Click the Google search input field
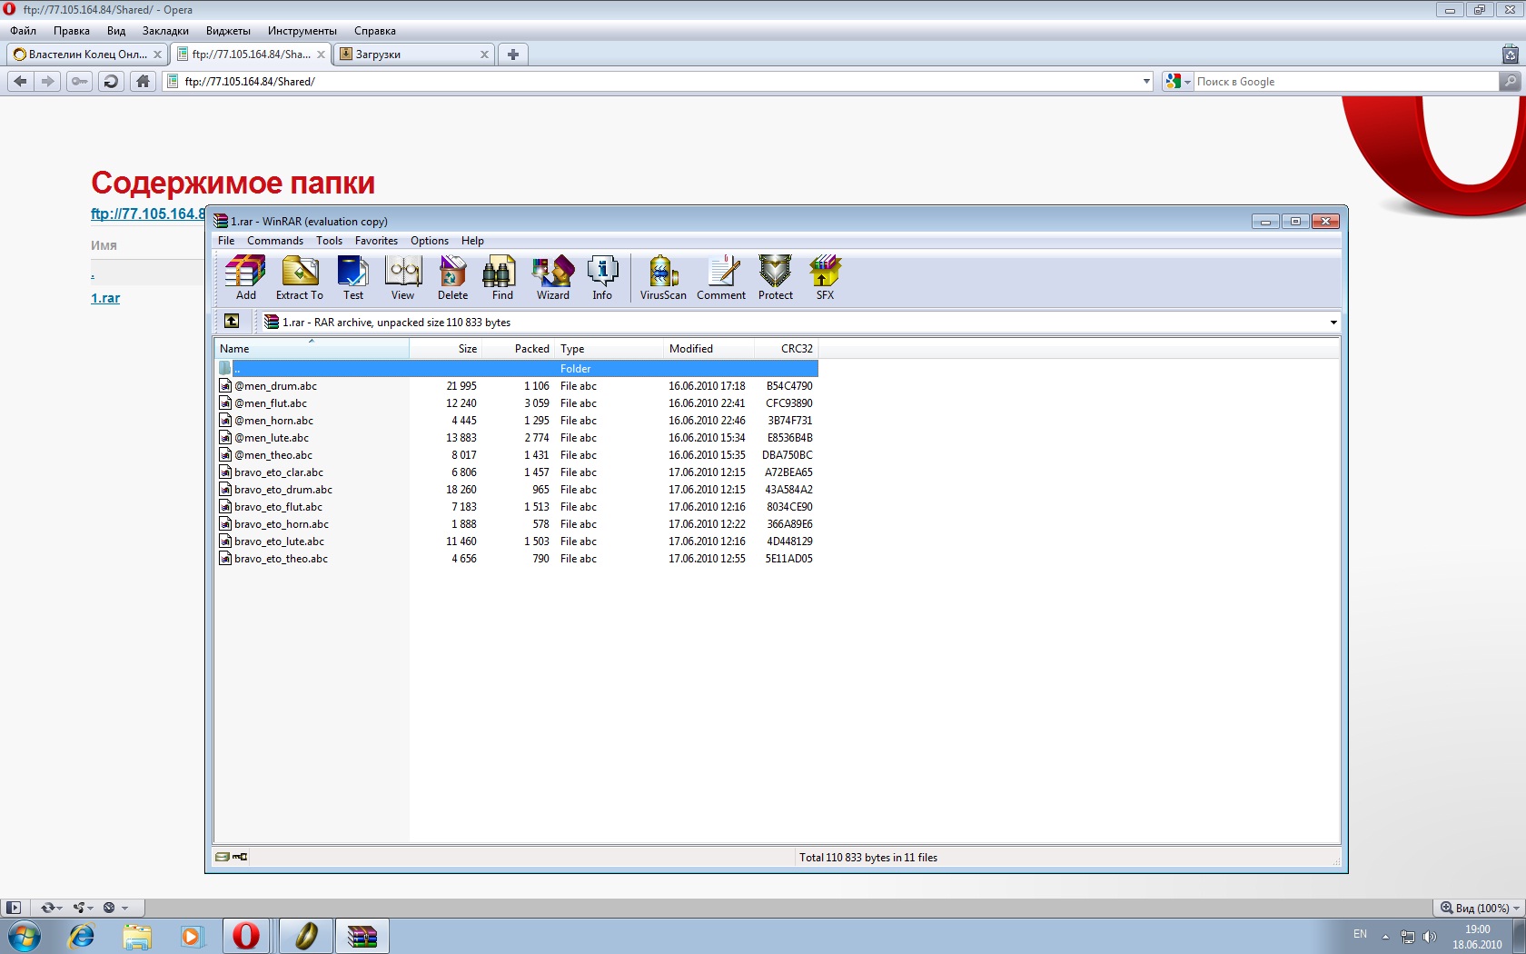Image resolution: width=1526 pixels, height=954 pixels. point(1344,82)
